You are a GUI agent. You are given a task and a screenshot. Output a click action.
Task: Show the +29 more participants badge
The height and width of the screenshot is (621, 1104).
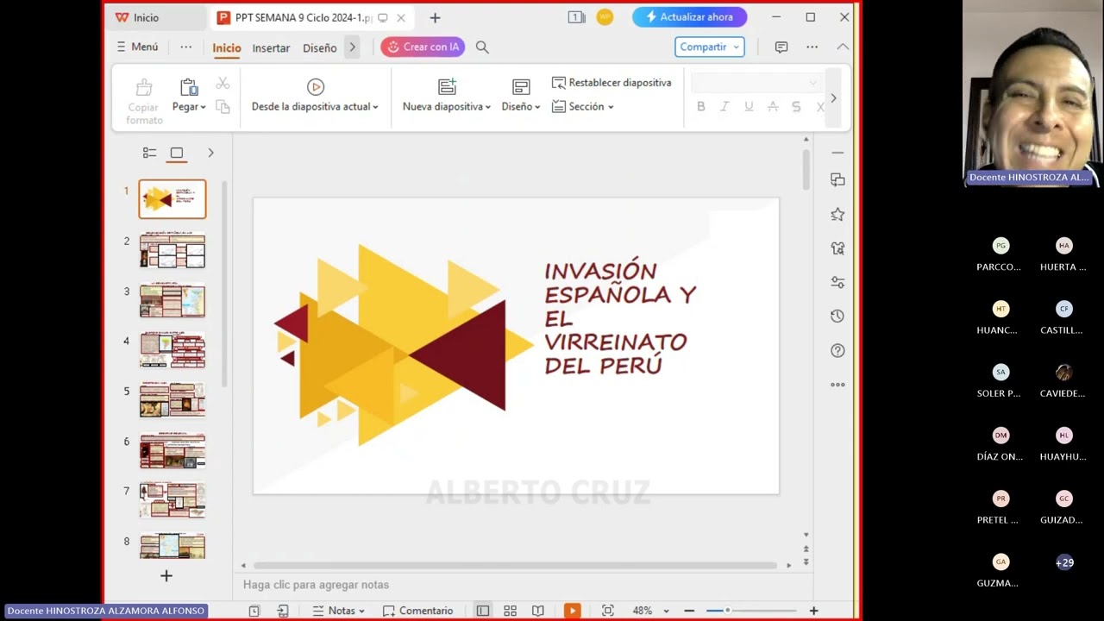pos(1064,562)
